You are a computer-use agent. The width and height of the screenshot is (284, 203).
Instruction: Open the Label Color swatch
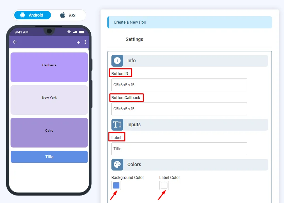(164, 185)
